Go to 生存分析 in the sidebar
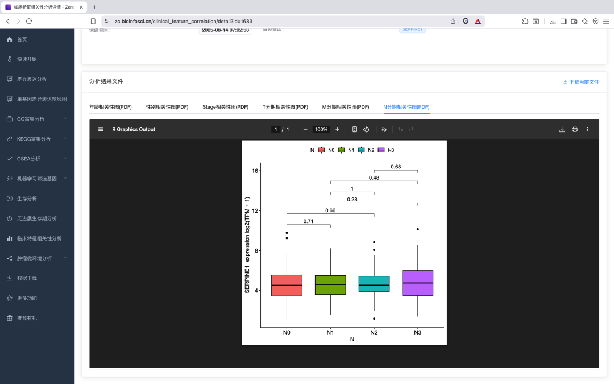 click(27, 199)
